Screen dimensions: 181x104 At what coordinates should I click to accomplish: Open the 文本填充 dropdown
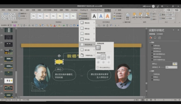pyautogui.click(x=118, y=14)
